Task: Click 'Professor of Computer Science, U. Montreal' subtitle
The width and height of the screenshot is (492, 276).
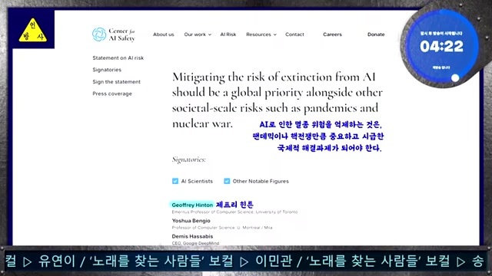Action: click(x=222, y=228)
